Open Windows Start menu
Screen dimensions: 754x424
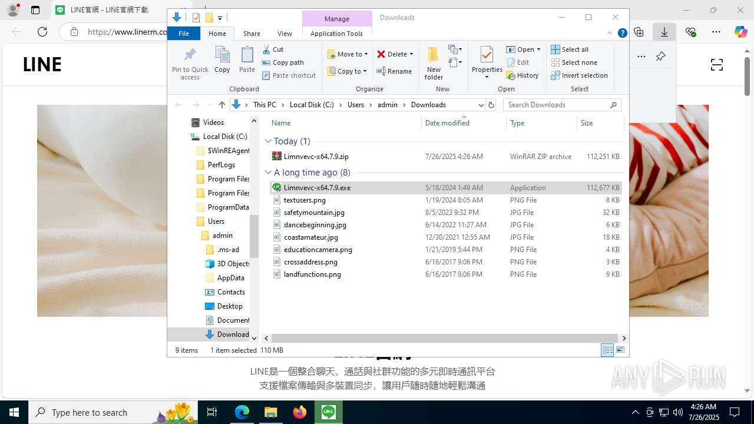click(14, 412)
